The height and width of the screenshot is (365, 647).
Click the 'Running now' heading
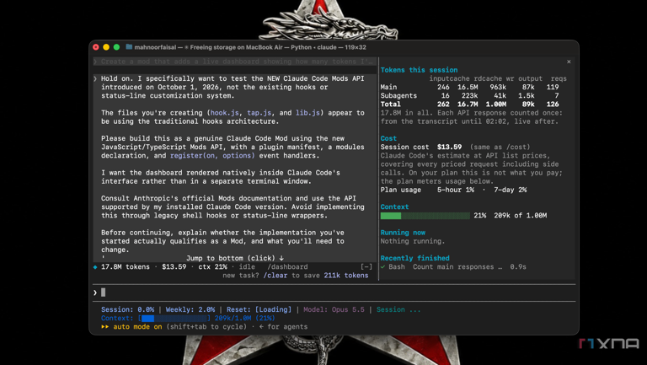pos(403,233)
